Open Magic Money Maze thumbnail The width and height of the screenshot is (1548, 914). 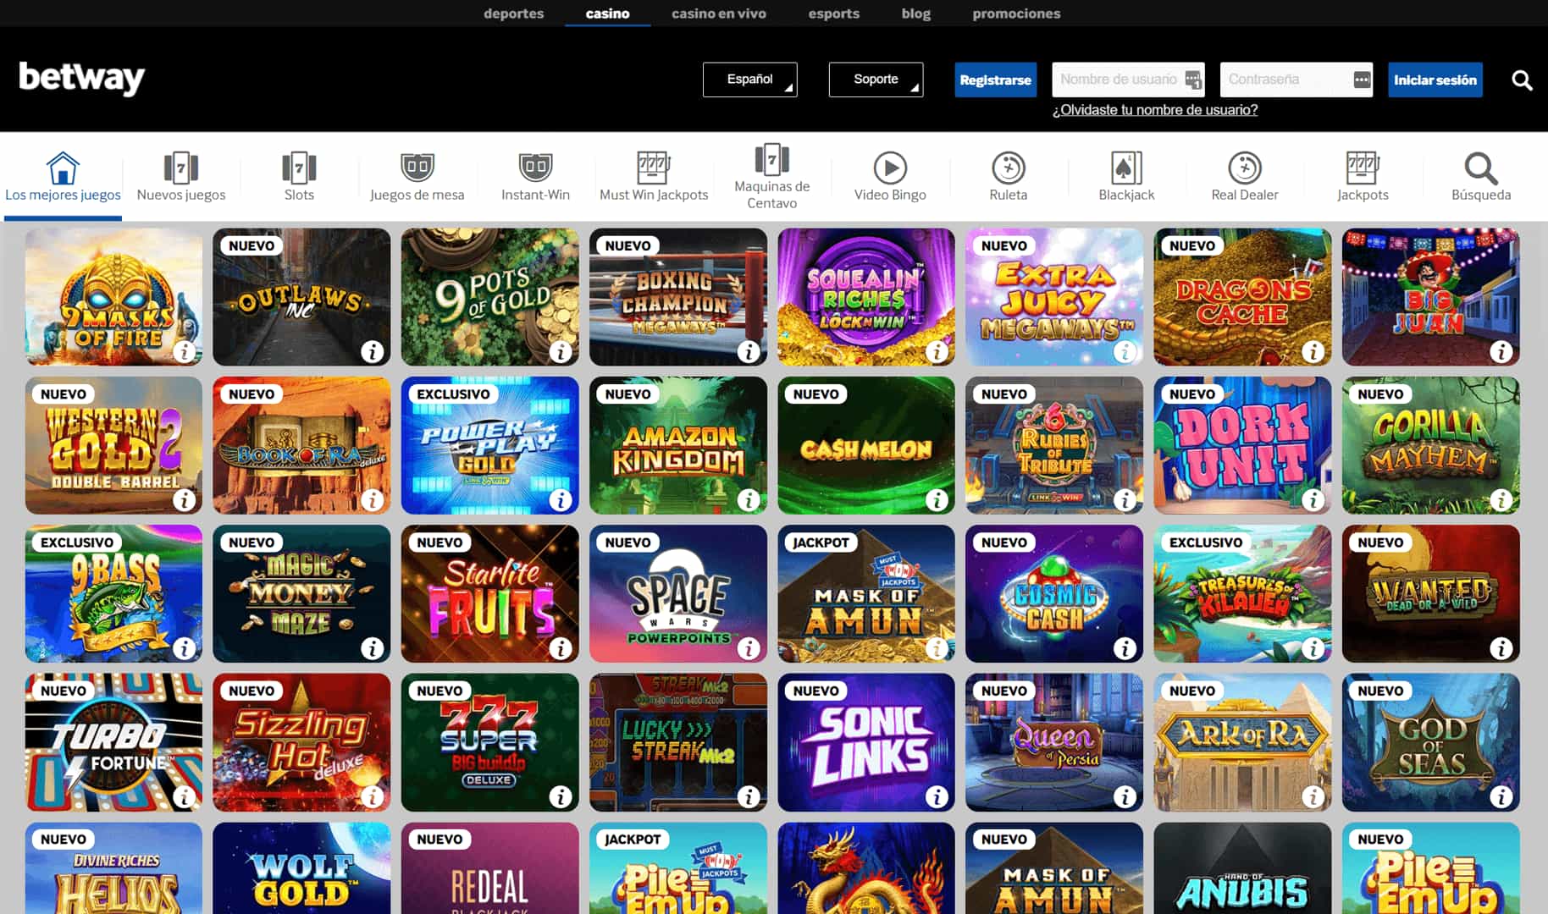pyautogui.click(x=301, y=593)
